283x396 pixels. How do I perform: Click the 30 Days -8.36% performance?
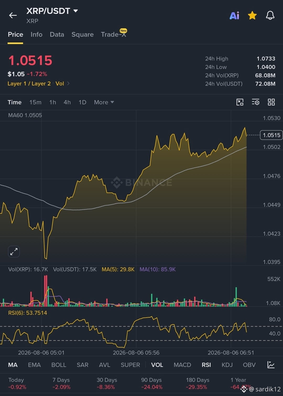pos(107,383)
